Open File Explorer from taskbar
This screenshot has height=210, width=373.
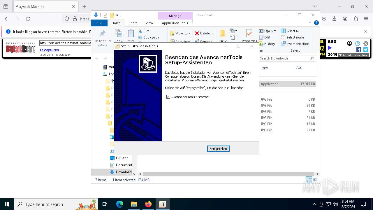[134, 204]
